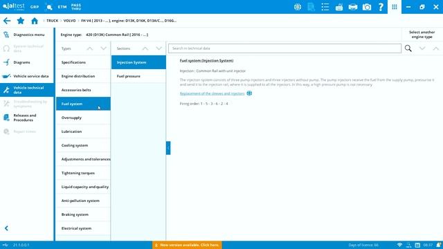Screen dimensions: 443x249
Task: Select Braking system type
Action: (x=83, y=214)
